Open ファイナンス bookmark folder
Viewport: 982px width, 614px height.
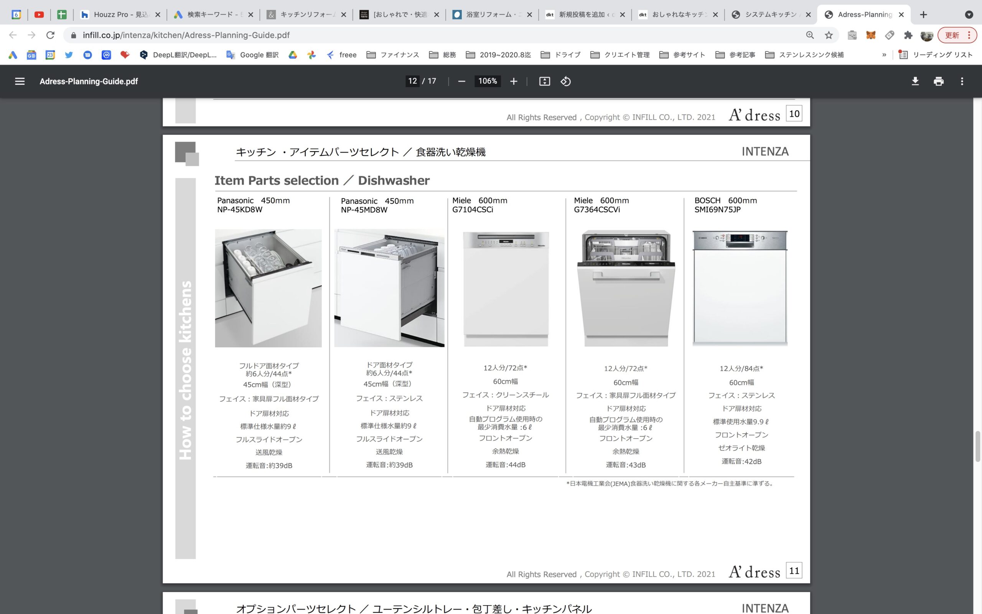392,55
